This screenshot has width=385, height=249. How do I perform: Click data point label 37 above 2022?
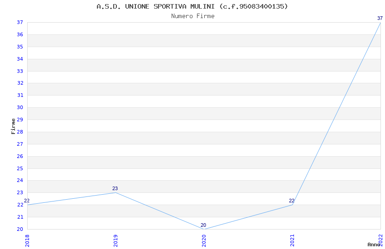(x=380, y=18)
